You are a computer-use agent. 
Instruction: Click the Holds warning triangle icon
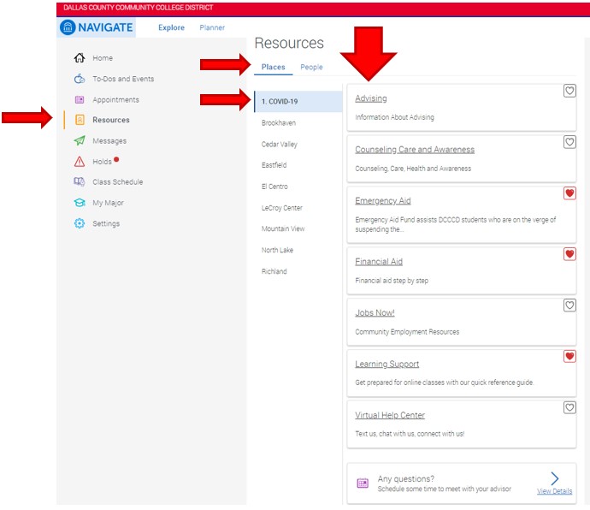pos(80,162)
